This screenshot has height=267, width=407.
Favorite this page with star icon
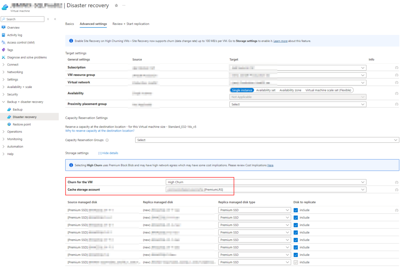tap(116, 6)
